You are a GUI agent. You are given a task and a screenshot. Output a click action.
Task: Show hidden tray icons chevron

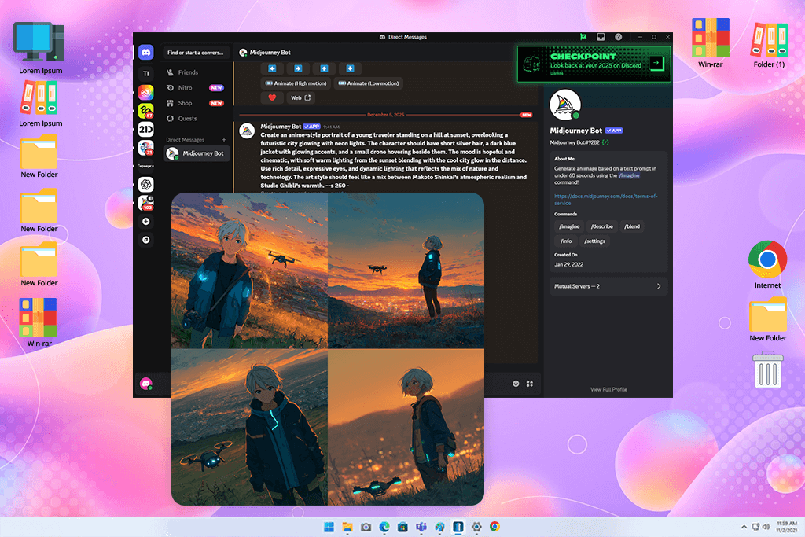(744, 527)
